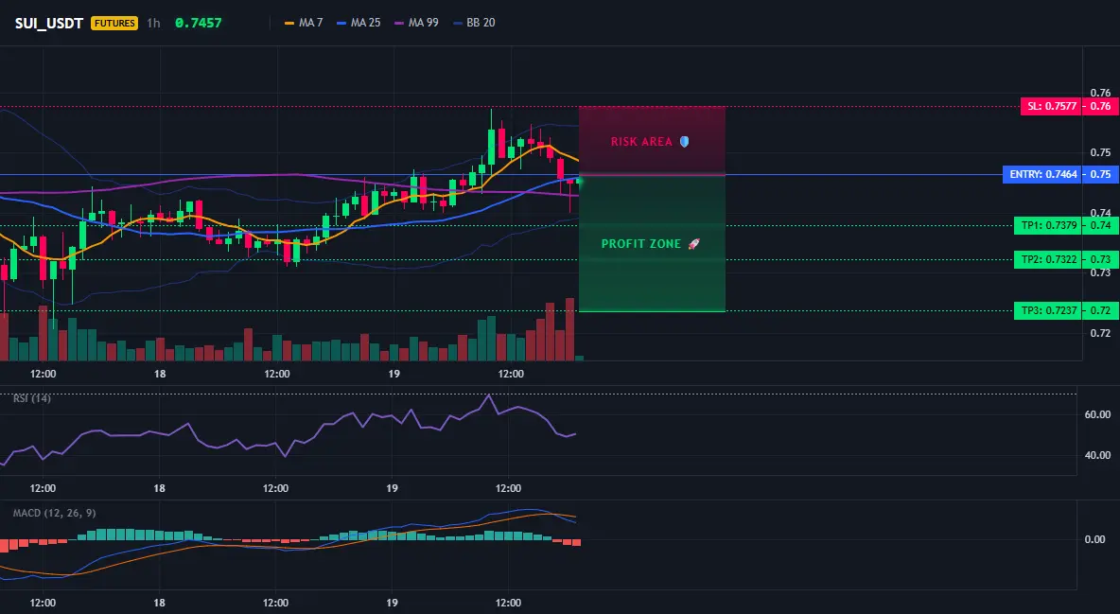The height and width of the screenshot is (614, 1120).
Task: Toggle the RSI (14) indicator label
Action: pos(32,398)
